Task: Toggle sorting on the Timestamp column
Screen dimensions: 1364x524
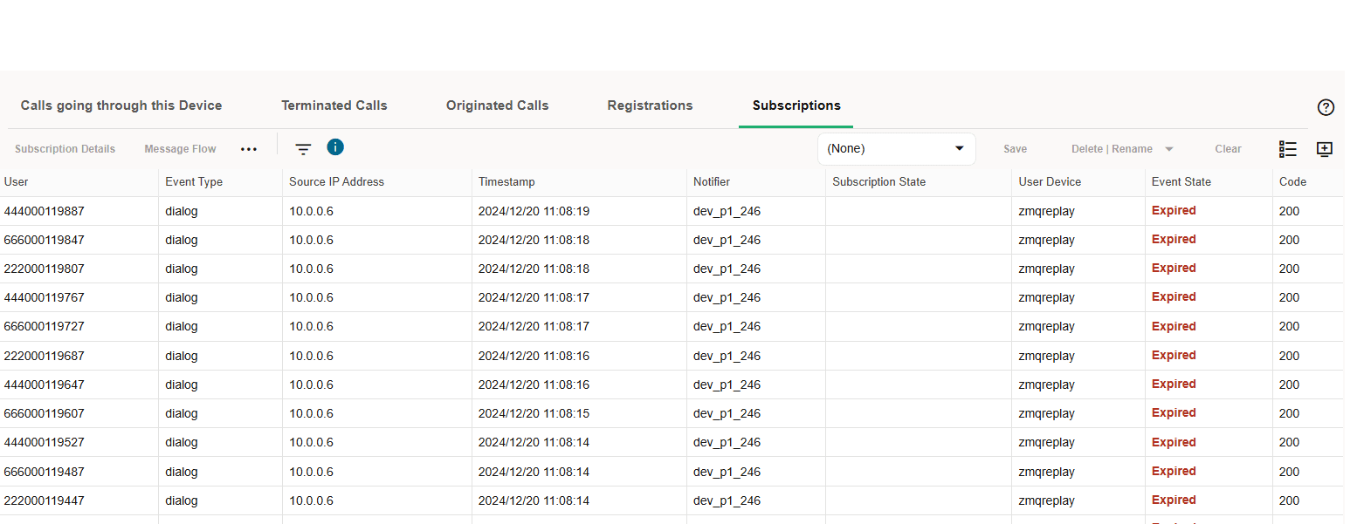Action: click(x=506, y=181)
